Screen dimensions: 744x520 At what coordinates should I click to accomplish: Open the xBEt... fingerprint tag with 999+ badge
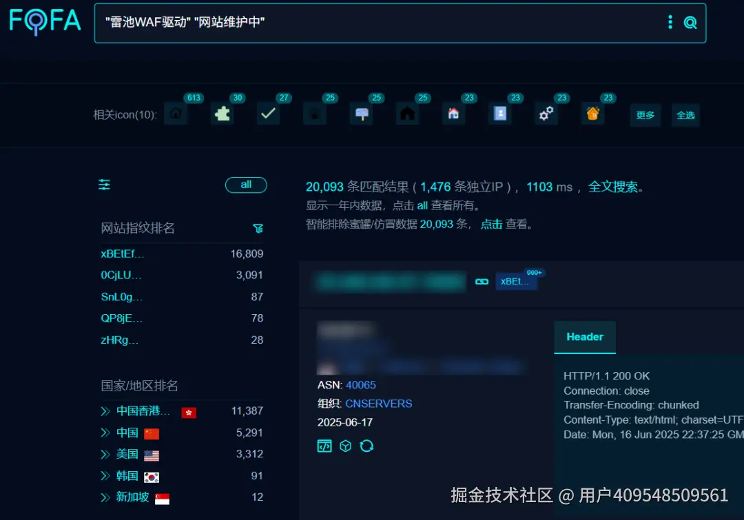coord(517,281)
